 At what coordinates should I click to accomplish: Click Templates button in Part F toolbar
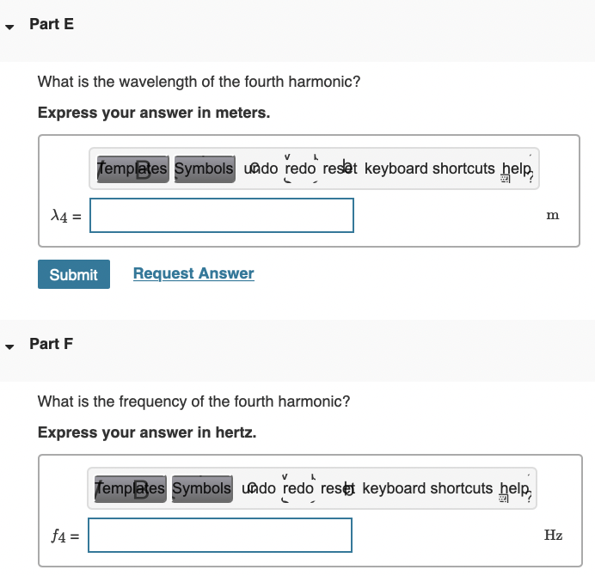131,488
